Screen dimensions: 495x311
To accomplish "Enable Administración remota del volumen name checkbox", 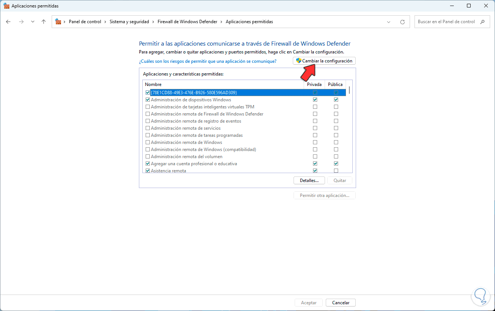I will tap(148, 157).
